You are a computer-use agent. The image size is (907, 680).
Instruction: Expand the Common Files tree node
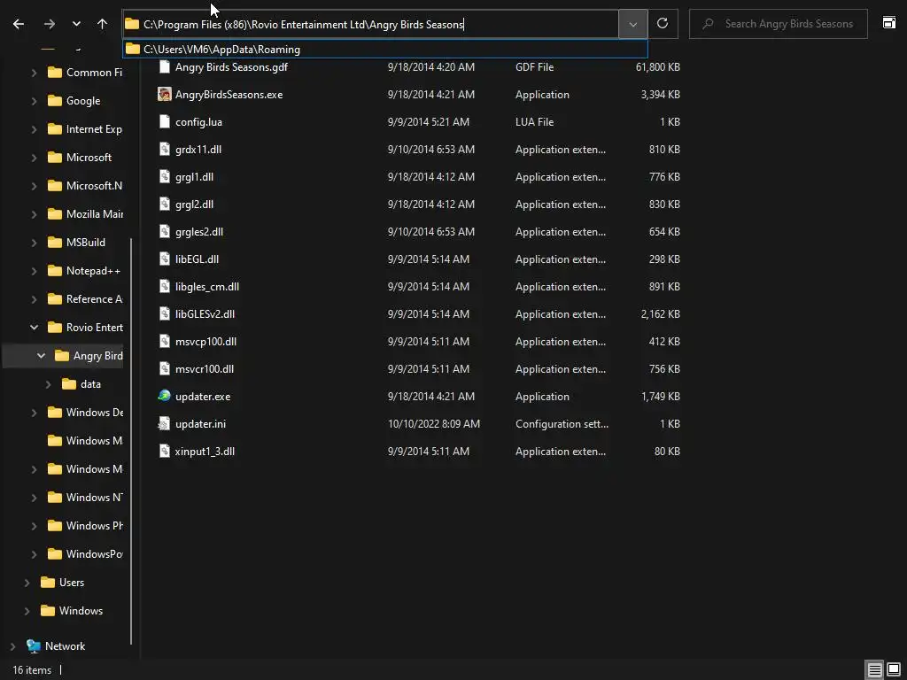[x=35, y=73]
